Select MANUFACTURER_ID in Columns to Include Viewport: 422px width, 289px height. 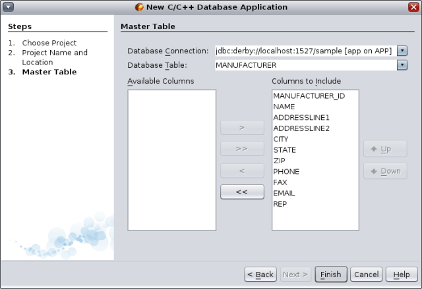tap(315, 96)
